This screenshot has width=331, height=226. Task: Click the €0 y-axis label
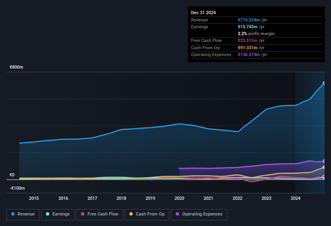point(12,175)
